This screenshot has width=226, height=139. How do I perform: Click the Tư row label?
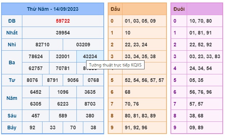[x=12, y=80]
